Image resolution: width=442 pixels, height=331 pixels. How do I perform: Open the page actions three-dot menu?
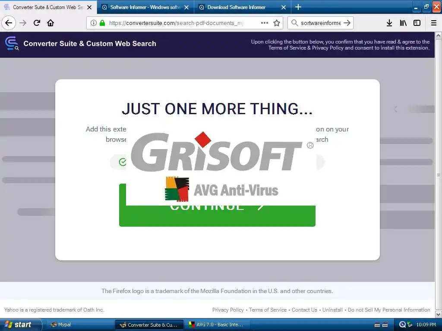click(265, 23)
